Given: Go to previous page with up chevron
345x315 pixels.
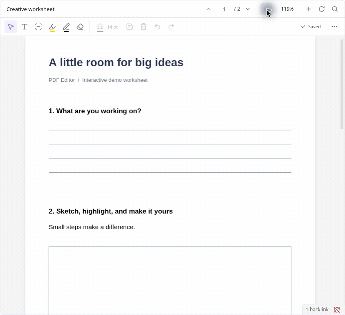Looking at the screenshot, I should tap(208, 9).
